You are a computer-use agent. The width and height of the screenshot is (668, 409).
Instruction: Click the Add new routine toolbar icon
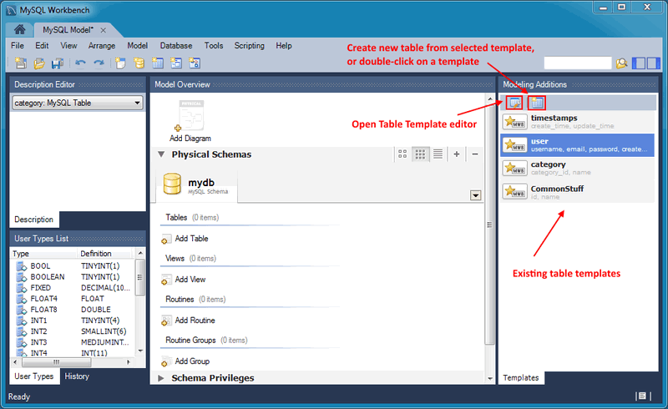195,63
